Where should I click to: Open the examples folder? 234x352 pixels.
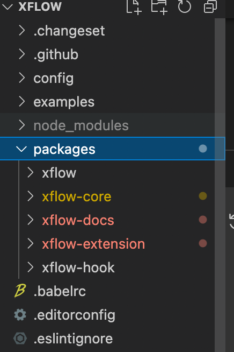pos(63,102)
